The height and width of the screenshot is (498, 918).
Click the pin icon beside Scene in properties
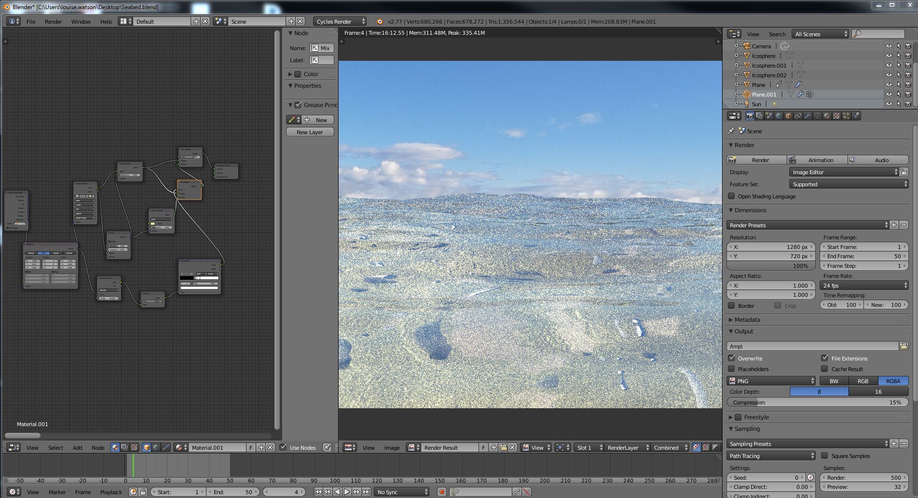point(731,131)
